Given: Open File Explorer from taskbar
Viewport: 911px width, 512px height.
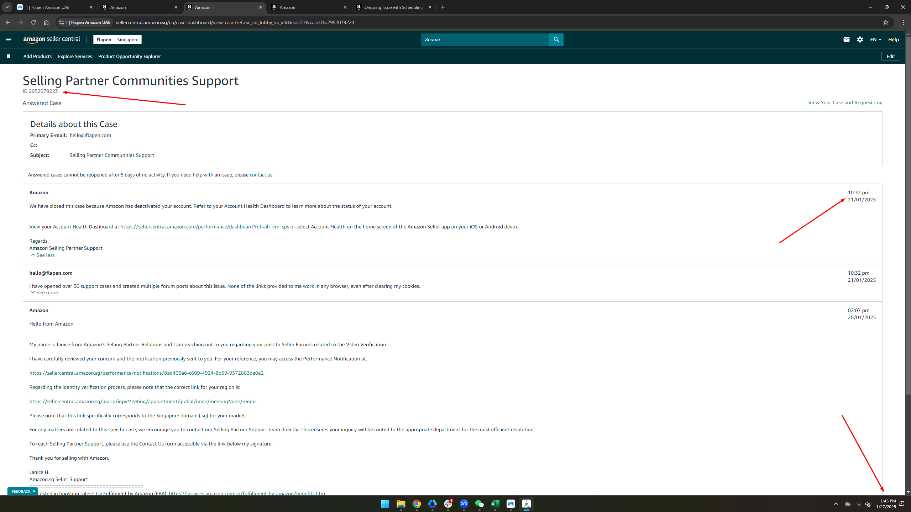Looking at the screenshot, I should coord(401,504).
